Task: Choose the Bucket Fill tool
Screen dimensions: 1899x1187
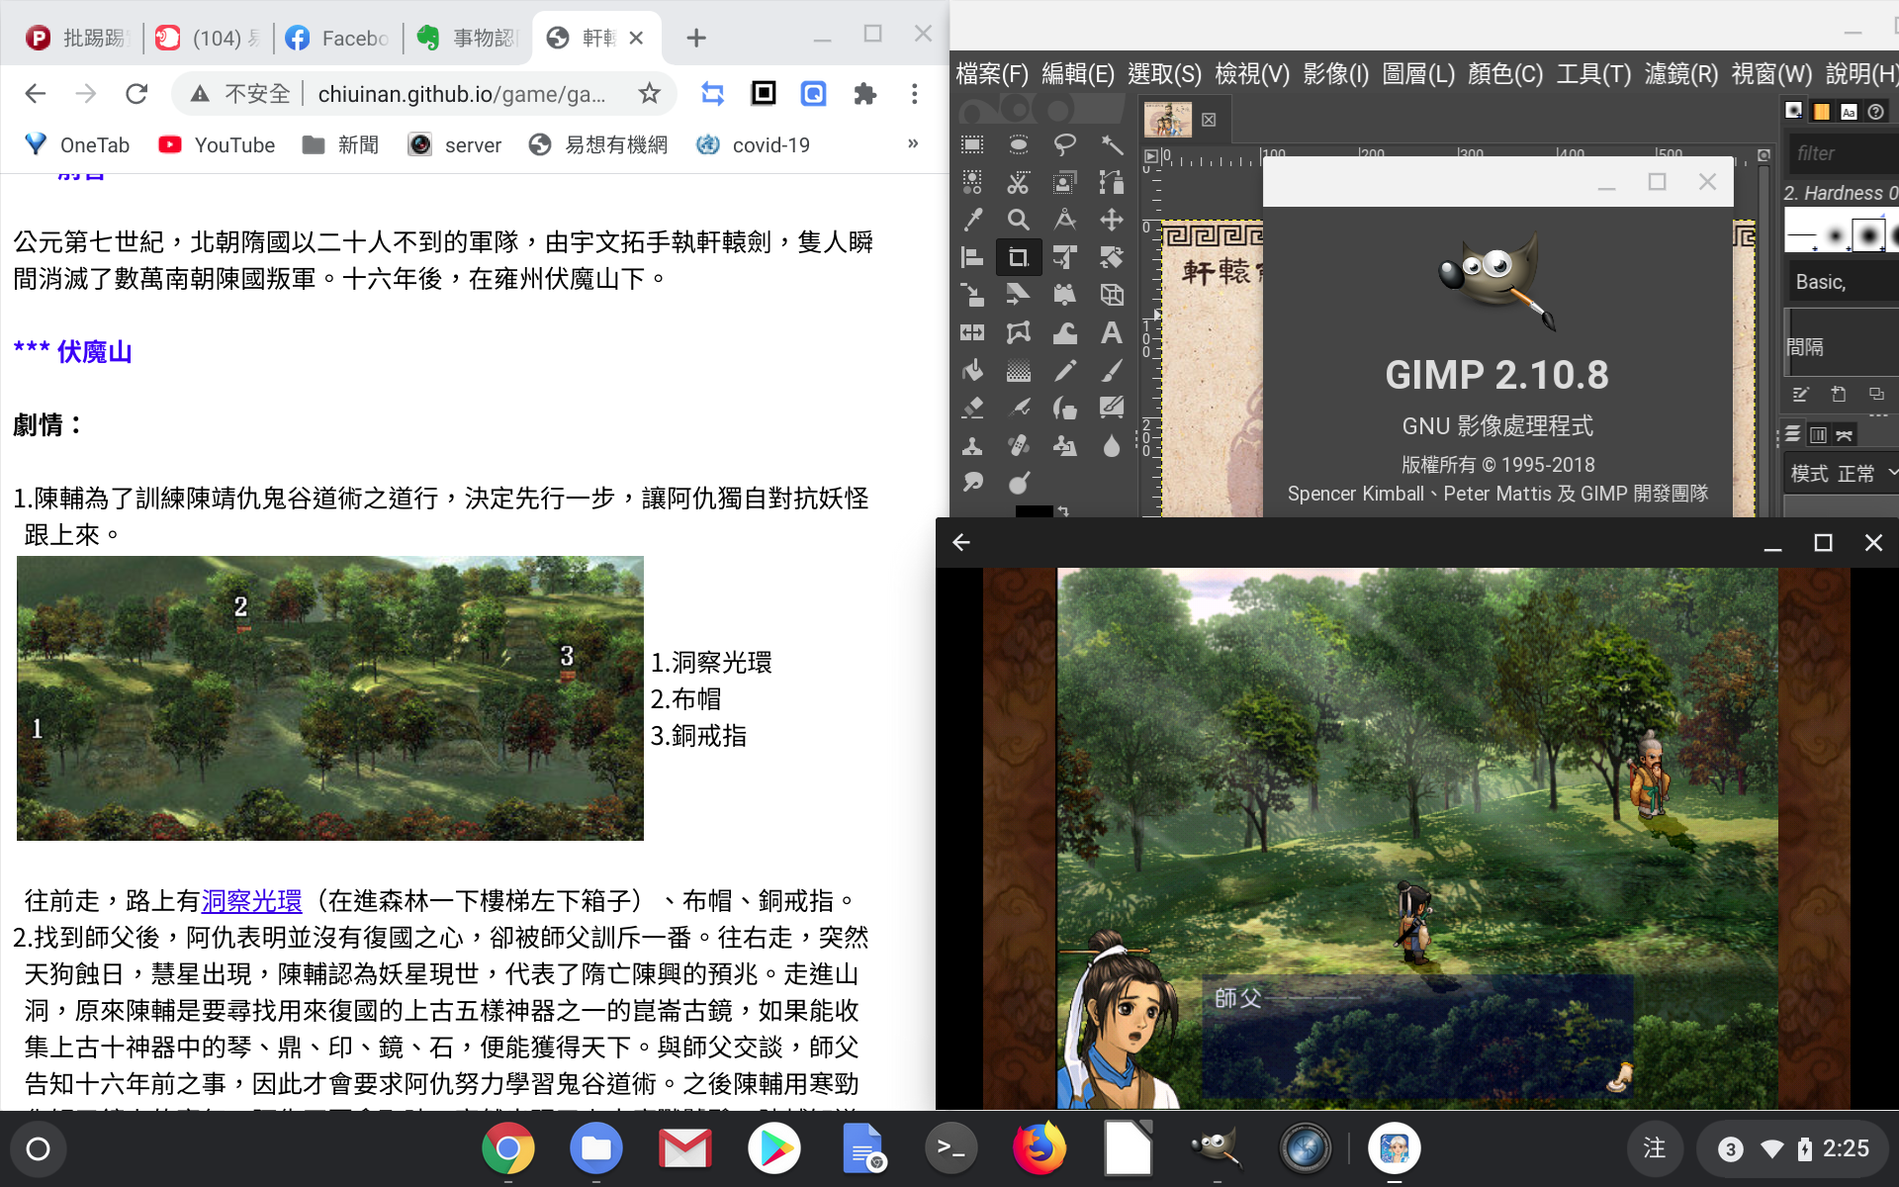Action: coord(972,371)
